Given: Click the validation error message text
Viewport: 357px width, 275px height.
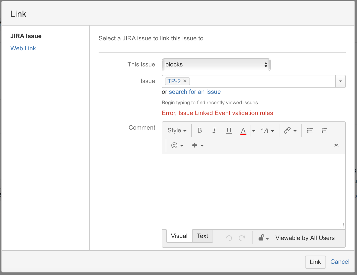Looking at the screenshot, I should pyautogui.click(x=217, y=113).
